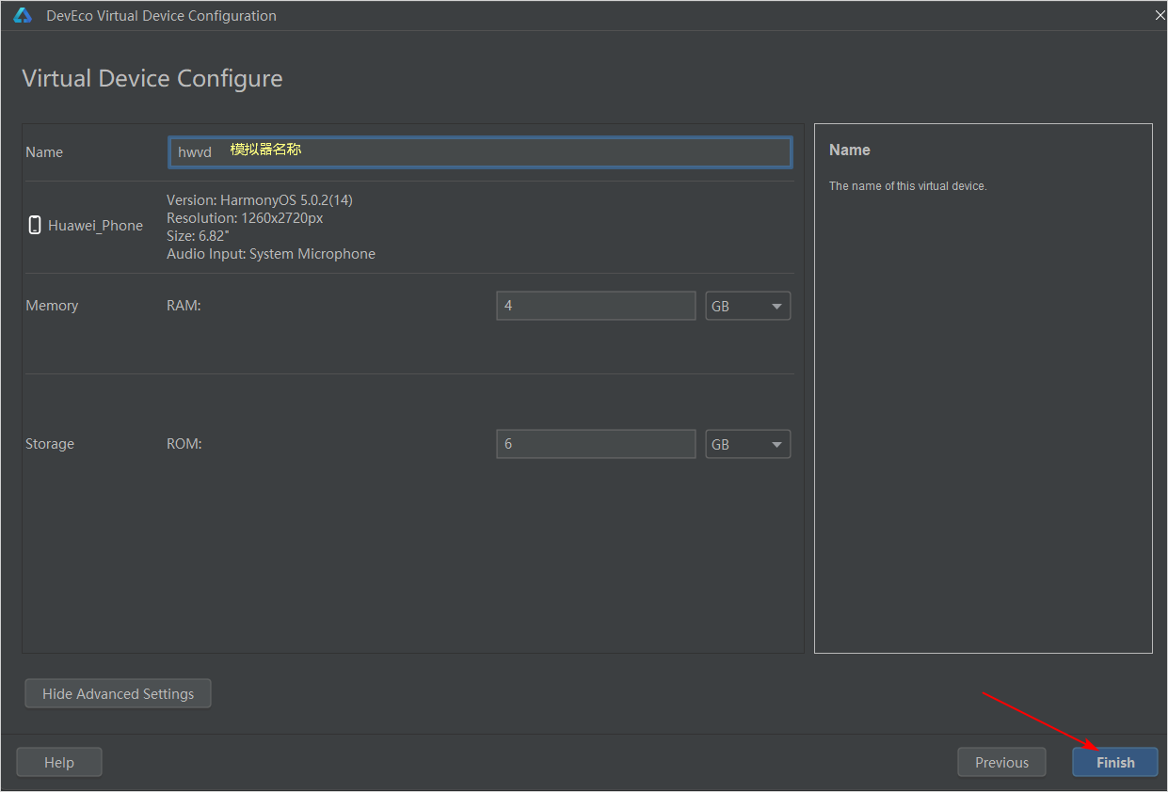Image resolution: width=1168 pixels, height=792 pixels.
Task: Click 'The name of this virtual device.' text
Action: point(907,186)
